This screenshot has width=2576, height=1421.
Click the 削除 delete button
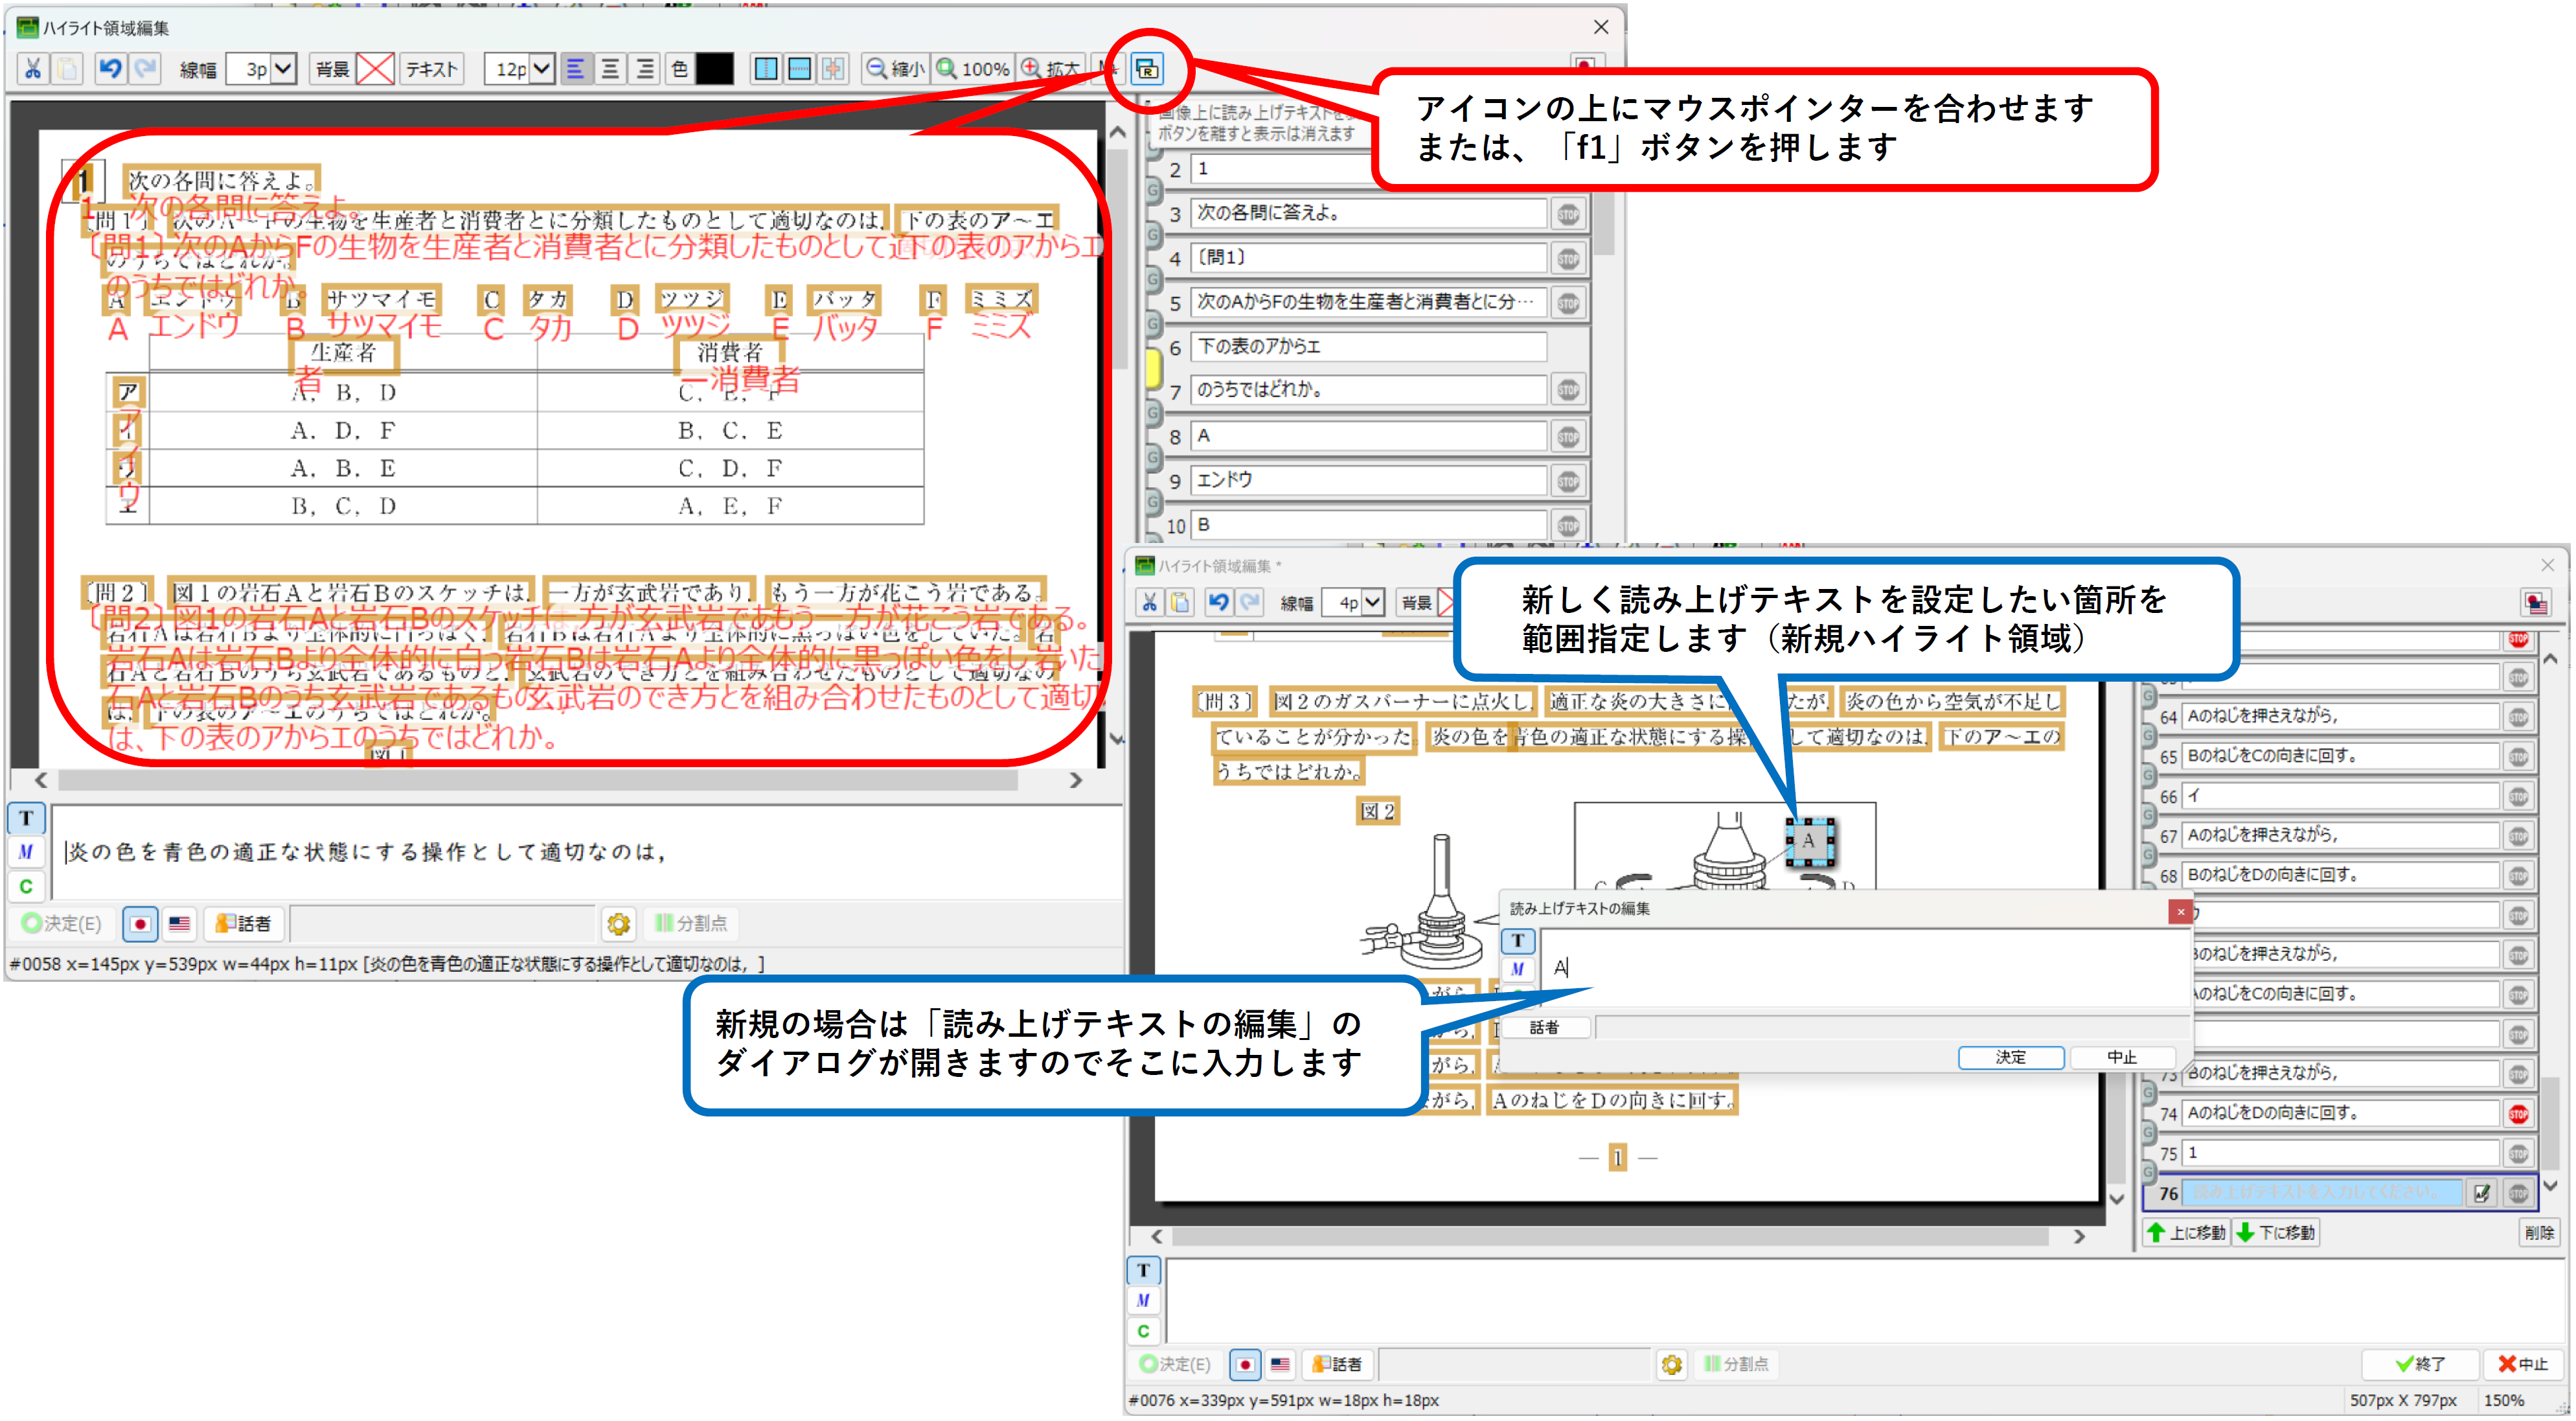tap(2539, 1233)
